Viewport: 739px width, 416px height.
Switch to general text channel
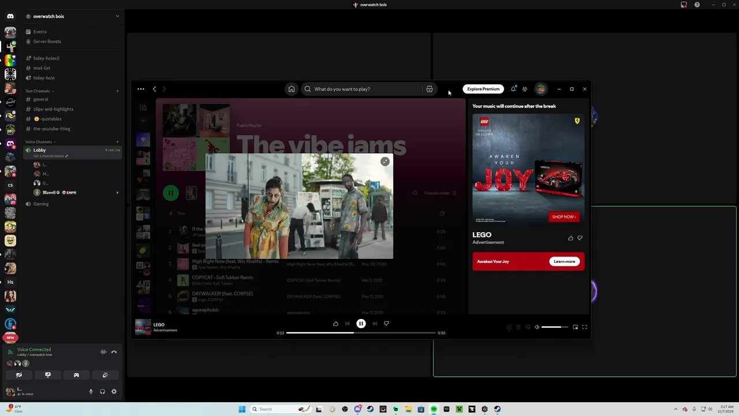click(73, 99)
